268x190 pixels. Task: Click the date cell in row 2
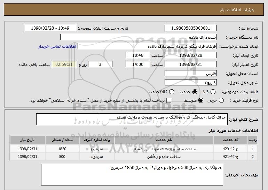27,157
